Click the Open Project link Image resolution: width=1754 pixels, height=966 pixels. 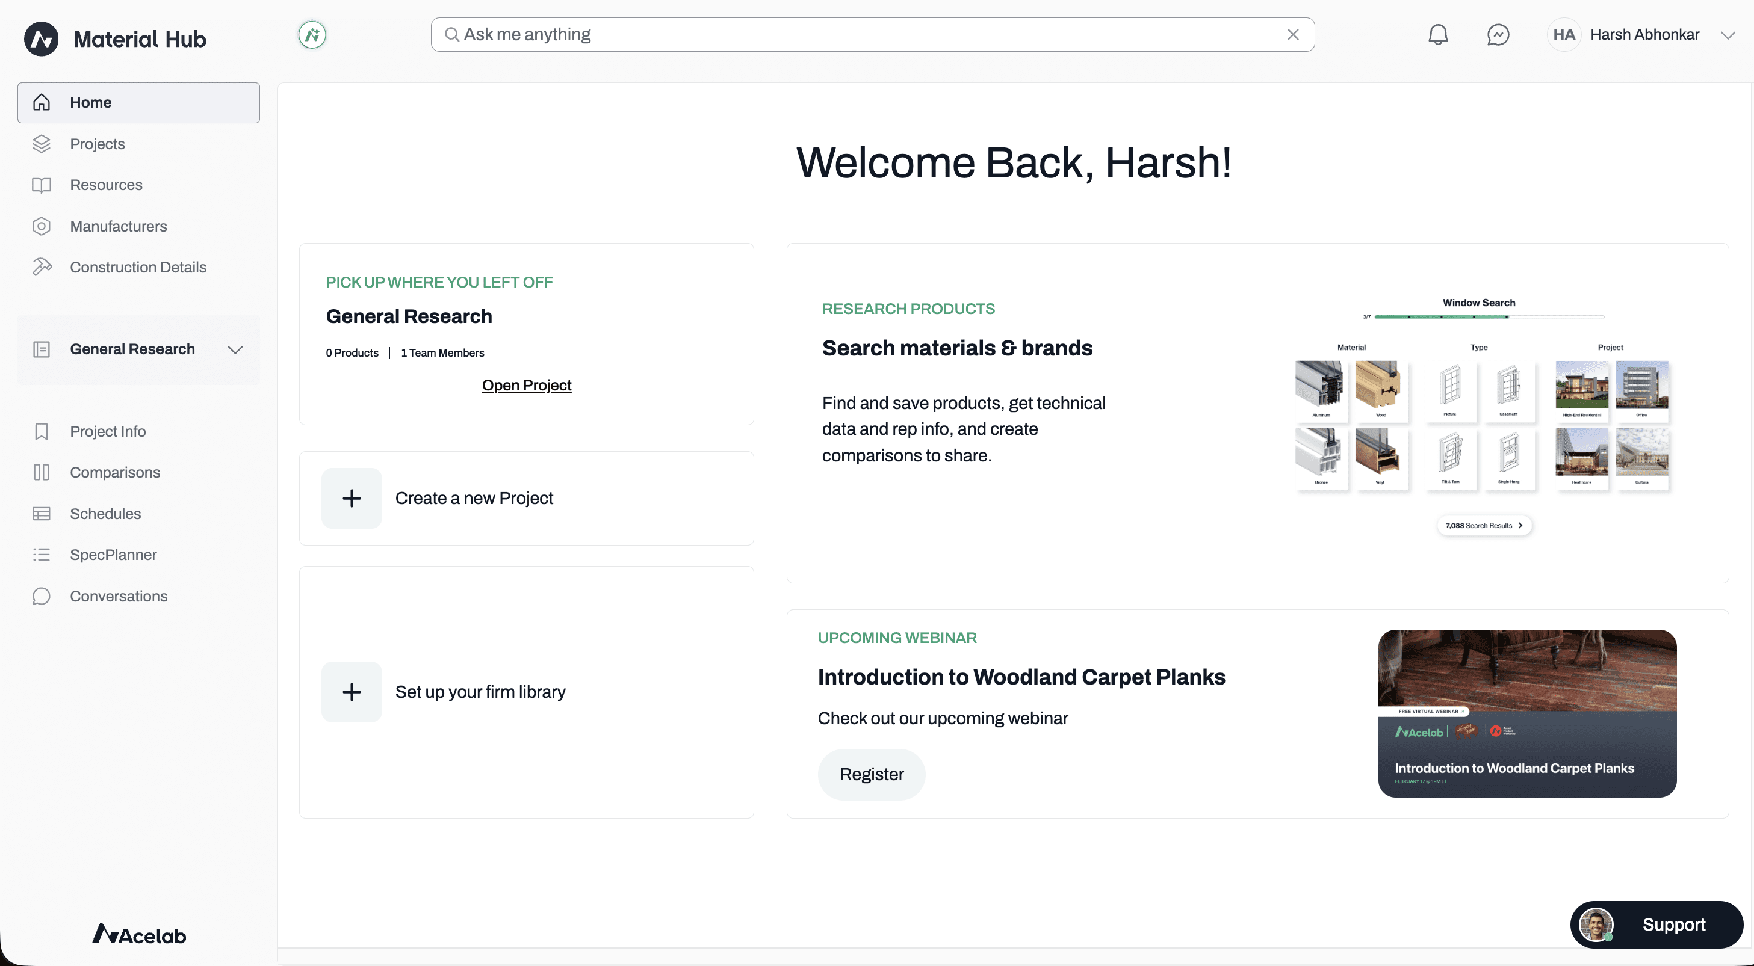pyautogui.click(x=526, y=385)
